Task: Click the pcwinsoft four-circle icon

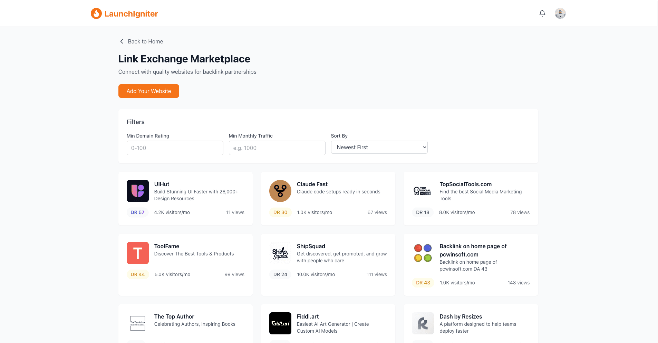Action: [x=423, y=253]
